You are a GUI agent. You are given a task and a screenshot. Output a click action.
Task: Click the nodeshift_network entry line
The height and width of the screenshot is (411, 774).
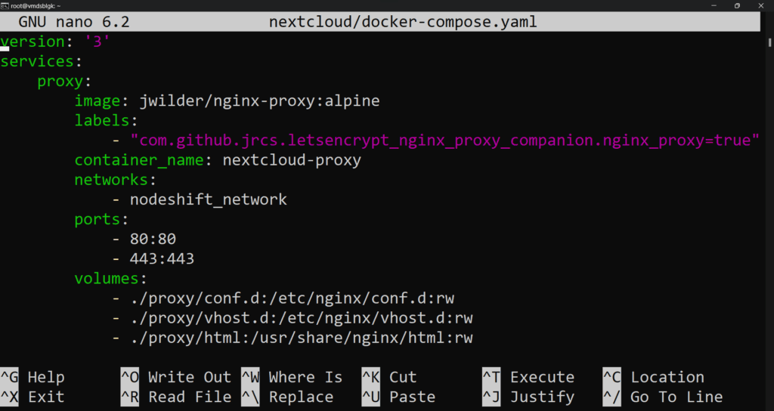pyautogui.click(x=200, y=199)
